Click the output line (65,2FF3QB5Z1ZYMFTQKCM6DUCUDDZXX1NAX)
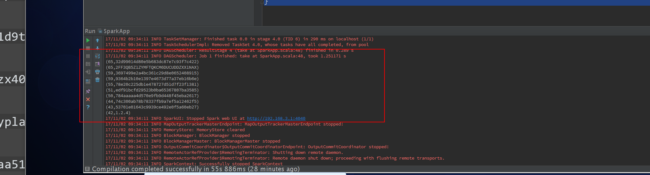Screen dimensions: 650x175 [x=152, y=67]
